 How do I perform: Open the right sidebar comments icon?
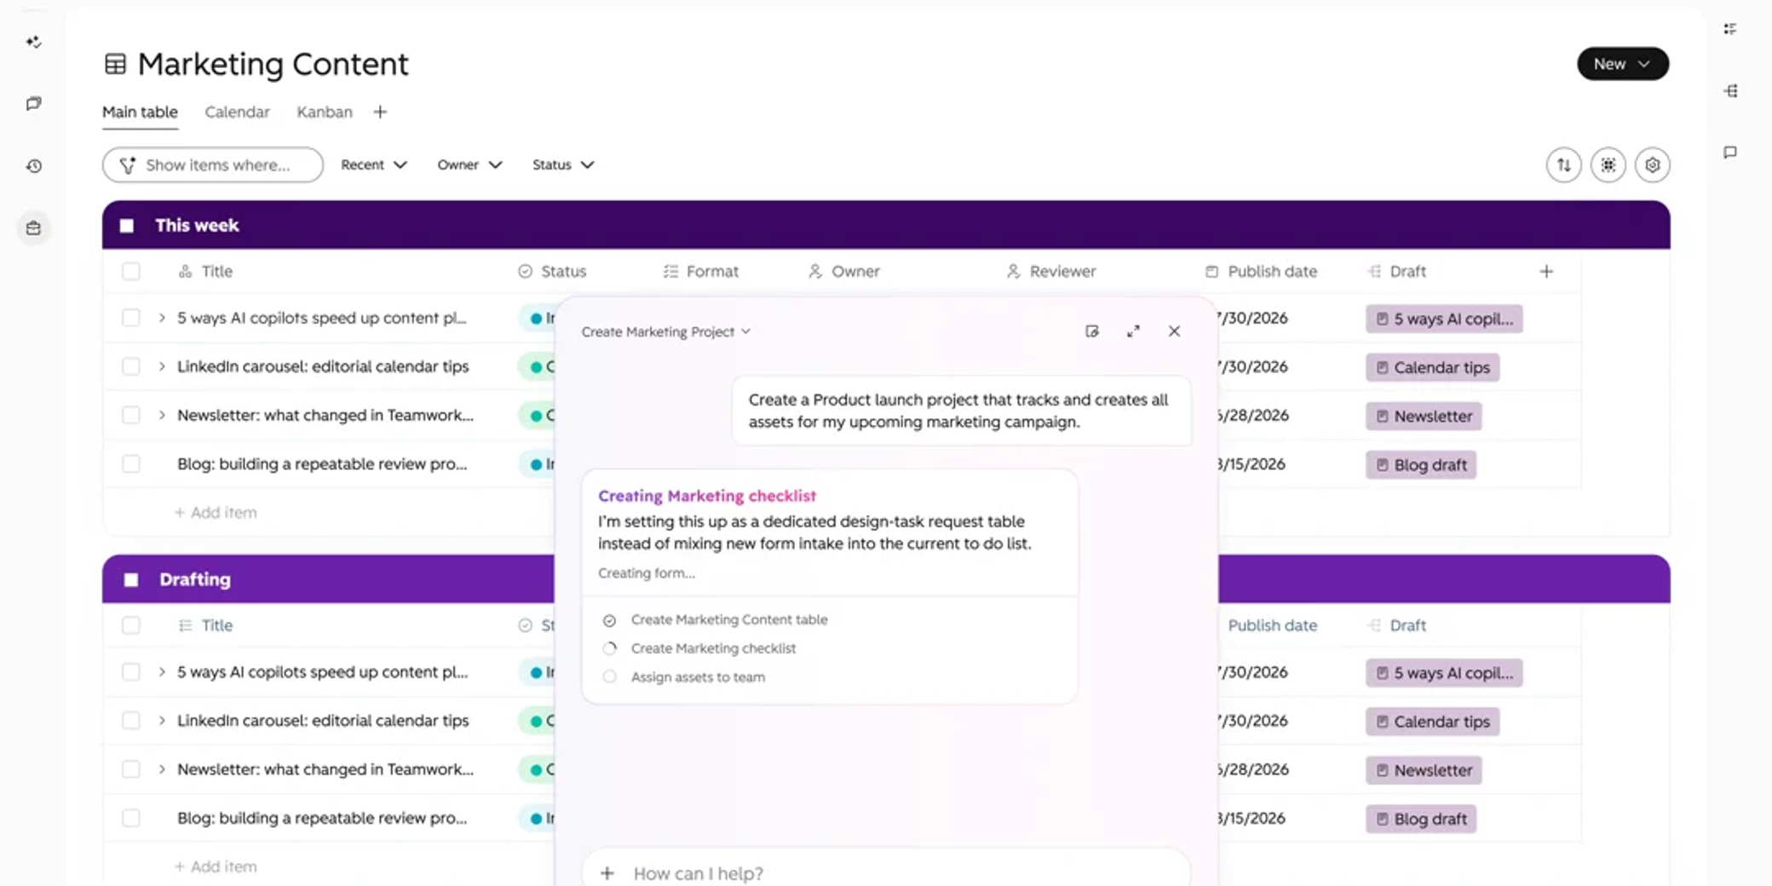point(1729,153)
